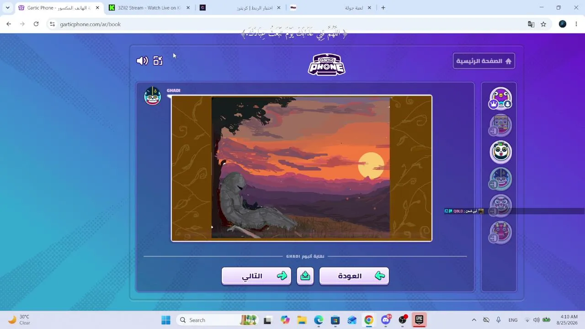Open the Windows Start menu

(x=166, y=320)
